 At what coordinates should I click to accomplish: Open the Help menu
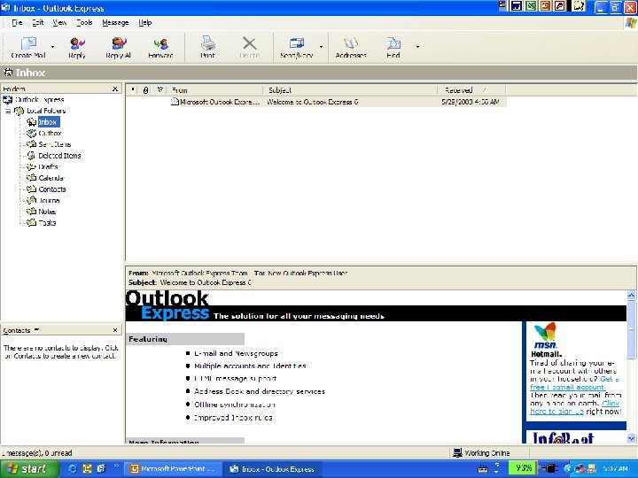click(x=144, y=23)
